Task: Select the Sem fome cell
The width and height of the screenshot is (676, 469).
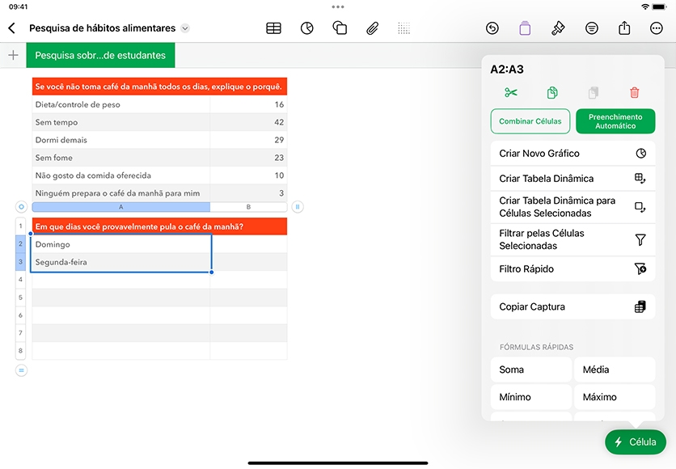Action: coord(121,158)
